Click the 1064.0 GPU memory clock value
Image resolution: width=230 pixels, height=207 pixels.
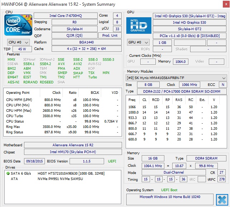[x=180, y=61]
